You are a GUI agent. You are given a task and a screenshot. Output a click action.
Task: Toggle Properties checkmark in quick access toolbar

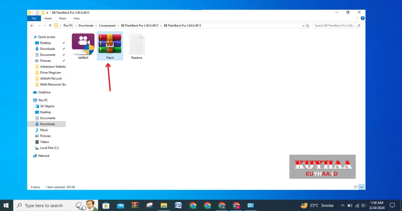[37, 13]
